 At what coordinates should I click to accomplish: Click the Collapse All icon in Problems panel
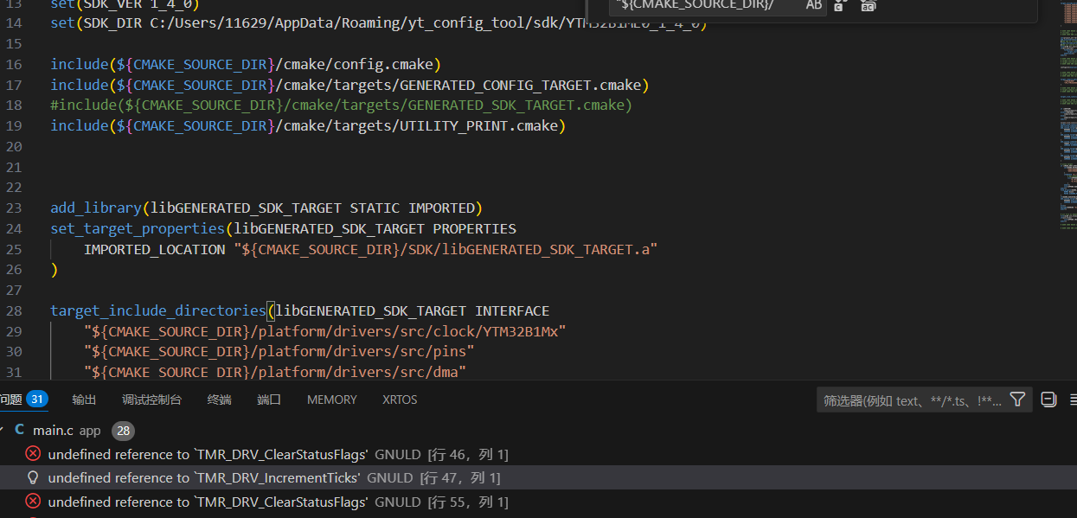point(1048,400)
